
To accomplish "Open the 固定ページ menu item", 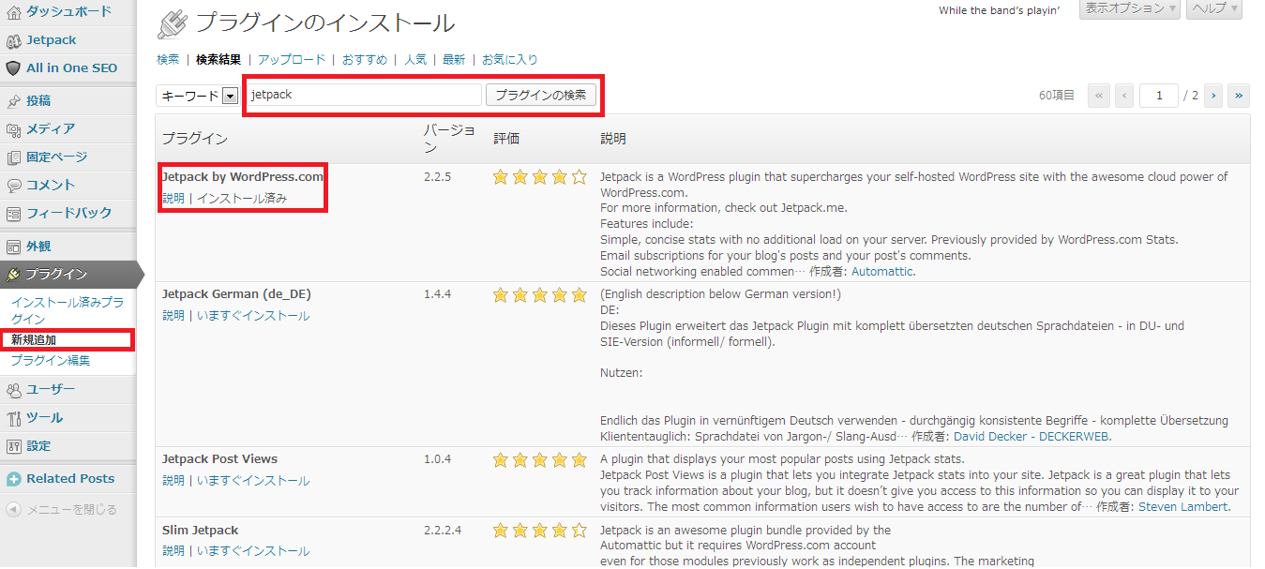I will click(57, 157).
